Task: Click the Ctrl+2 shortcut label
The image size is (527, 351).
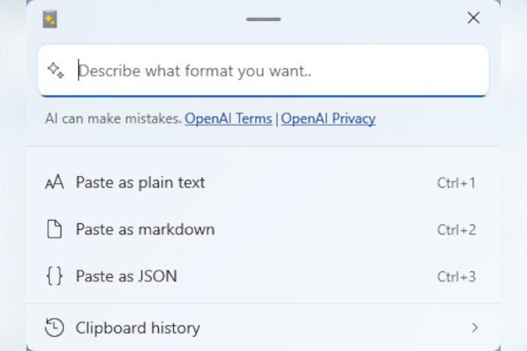Action: [x=456, y=230]
